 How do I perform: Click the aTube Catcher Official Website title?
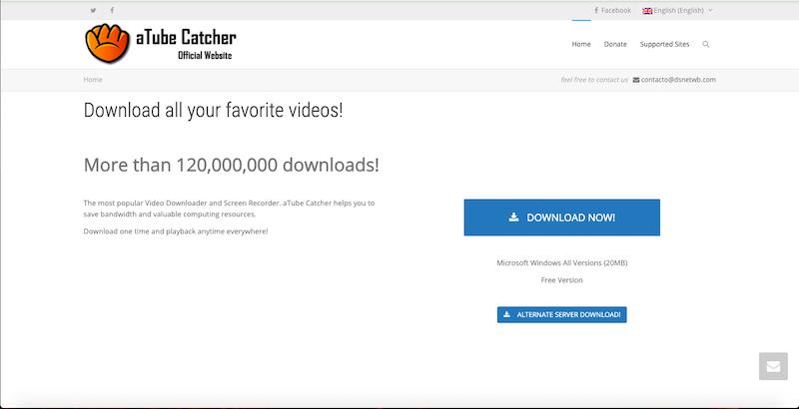pyautogui.click(x=186, y=44)
